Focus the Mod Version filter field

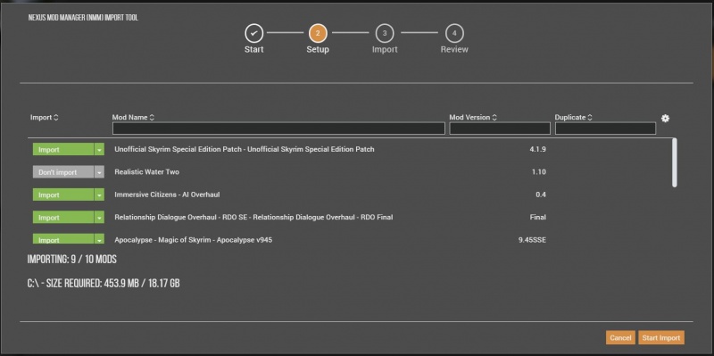tap(500, 128)
